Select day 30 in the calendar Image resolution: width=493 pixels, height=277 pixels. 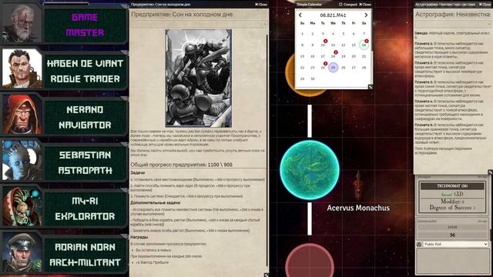[313, 78]
